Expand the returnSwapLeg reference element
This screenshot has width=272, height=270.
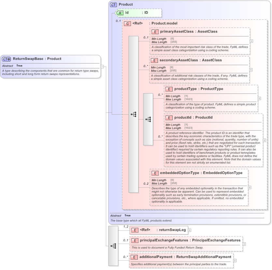coord(190,230)
